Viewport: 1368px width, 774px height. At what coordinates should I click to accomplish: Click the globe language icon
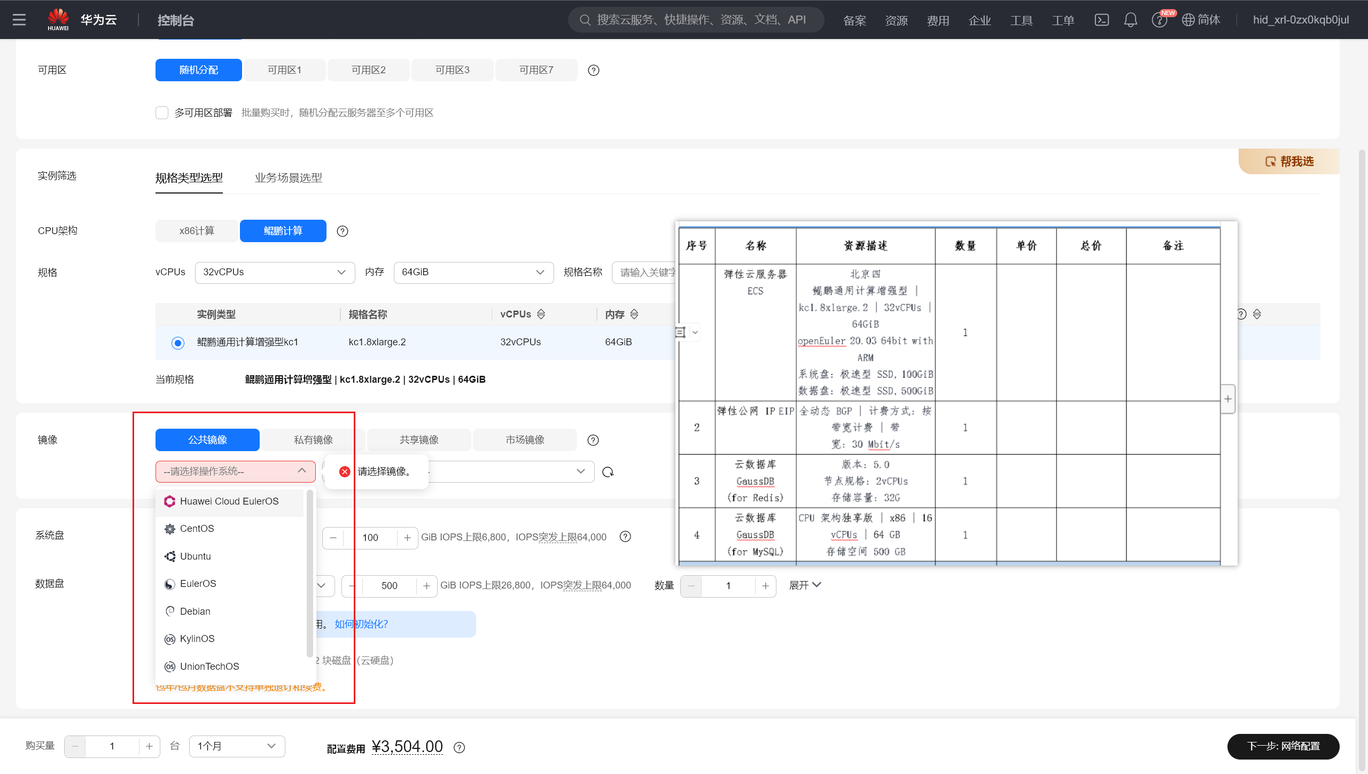click(1188, 20)
